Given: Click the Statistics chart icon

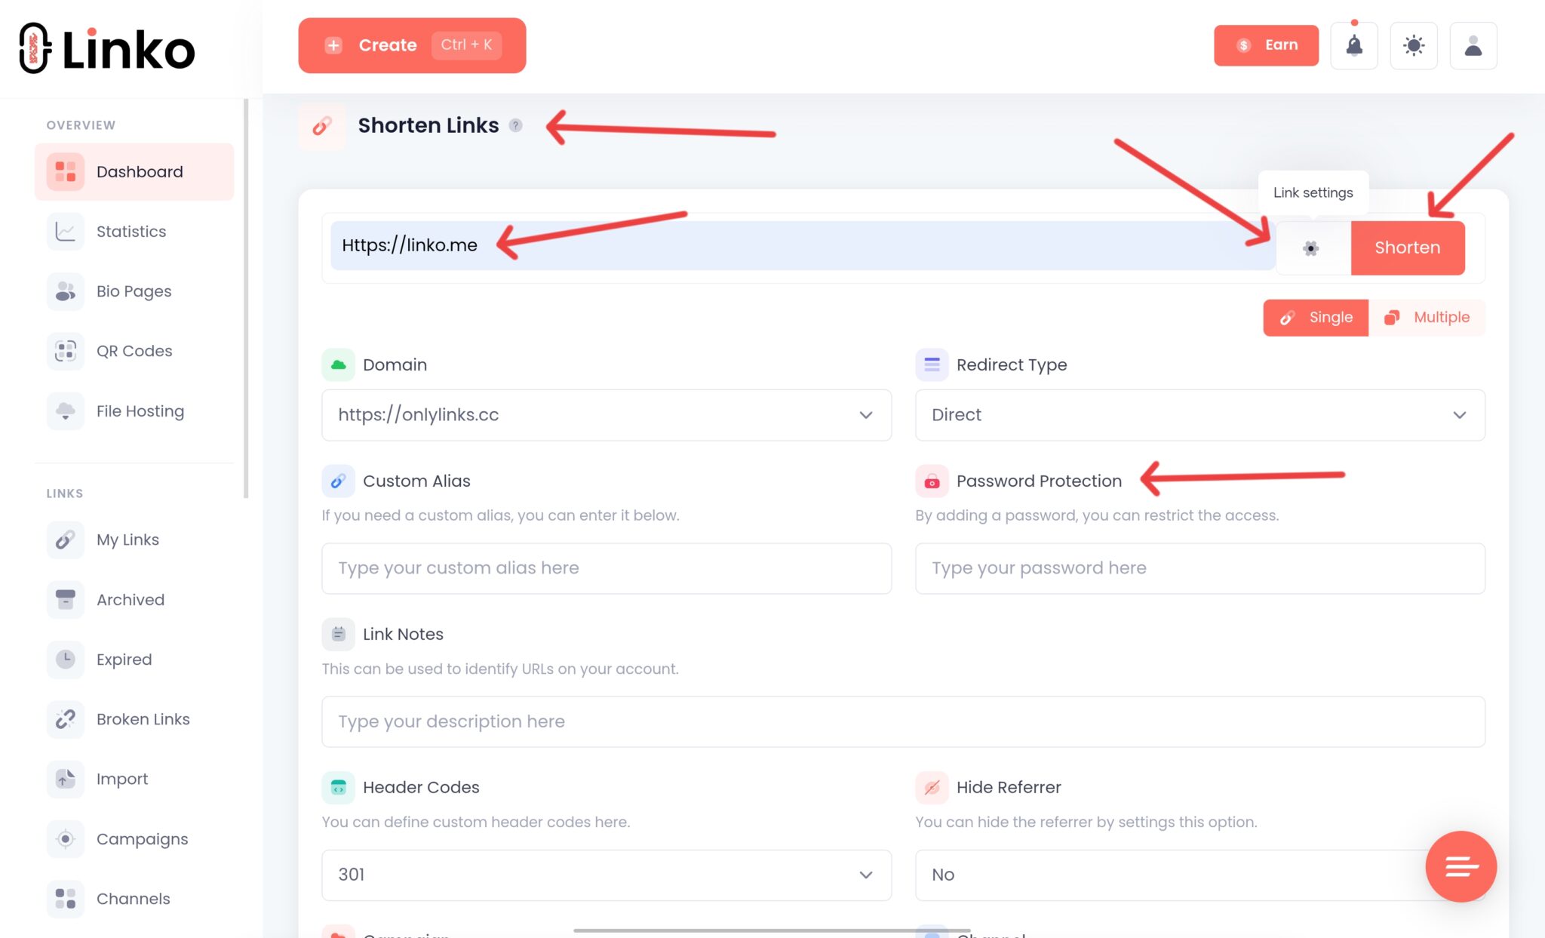Looking at the screenshot, I should [66, 231].
